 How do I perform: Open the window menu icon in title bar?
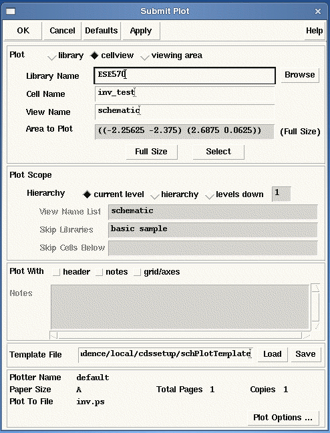pyautogui.click(x=11, y=11)
